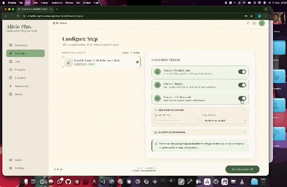Open the Chrome three-dot menu

(x=265, y=16)
